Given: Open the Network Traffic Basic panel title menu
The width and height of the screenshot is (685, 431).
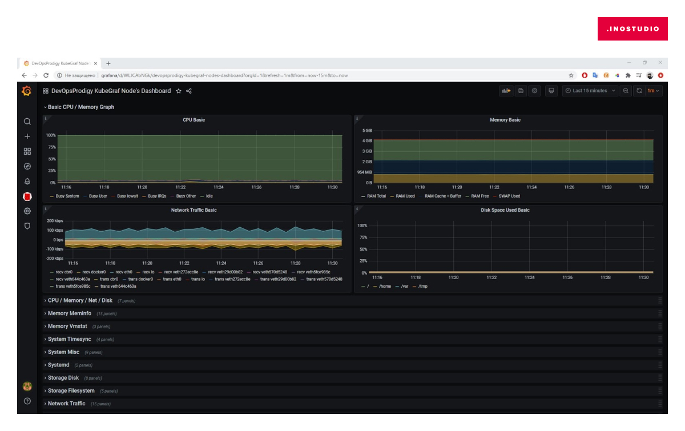Looking at the screenshot, I should click(194, 210).
